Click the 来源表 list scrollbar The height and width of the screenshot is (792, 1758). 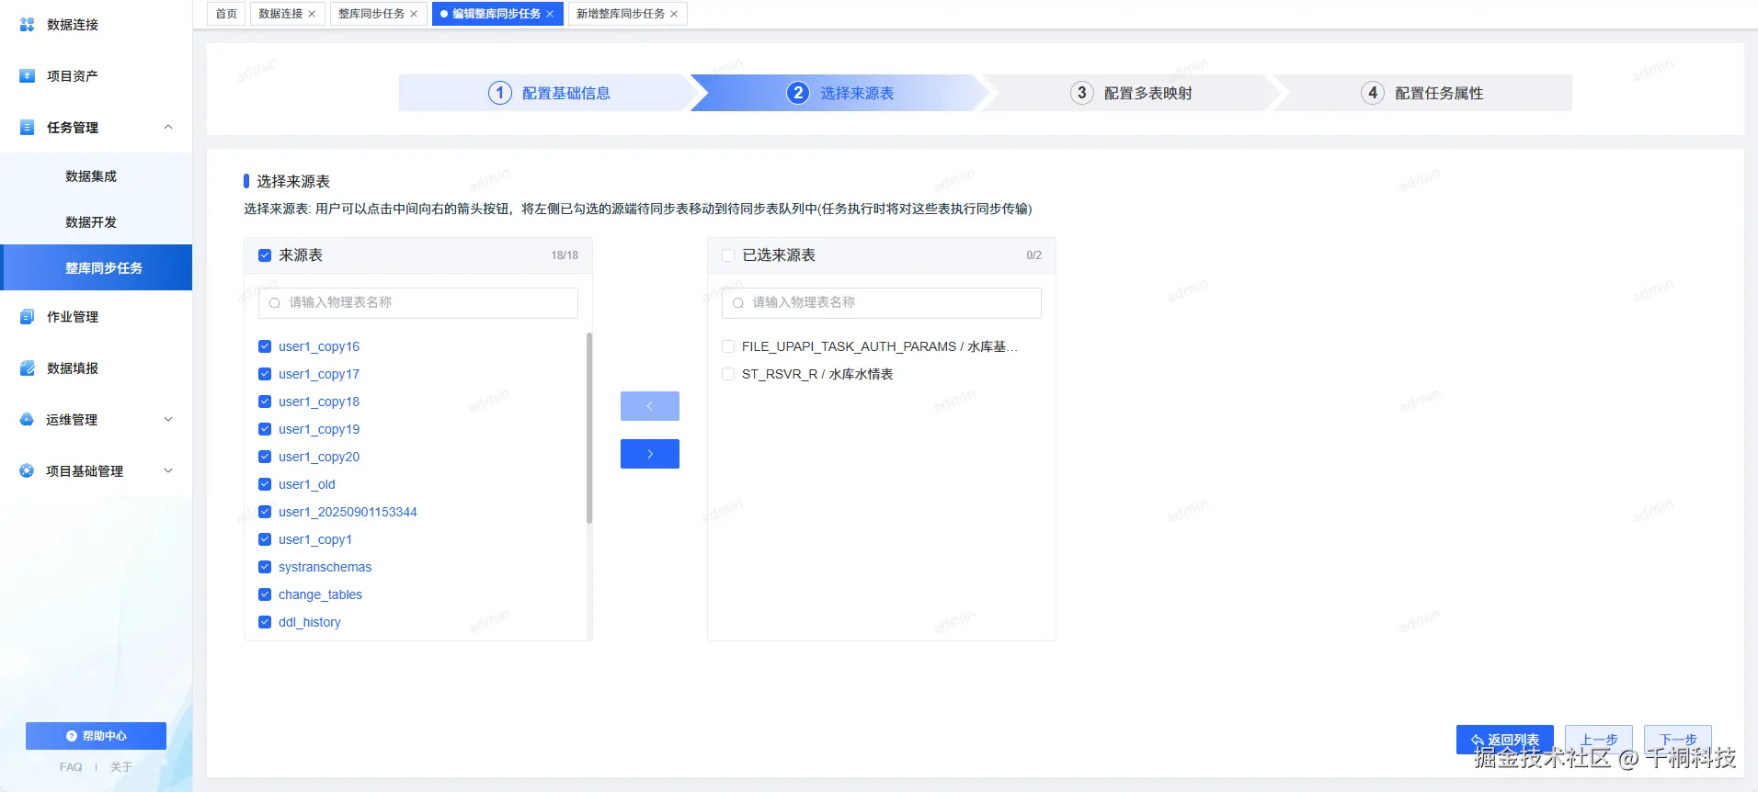pyautogui.click(x=589, y=428)
